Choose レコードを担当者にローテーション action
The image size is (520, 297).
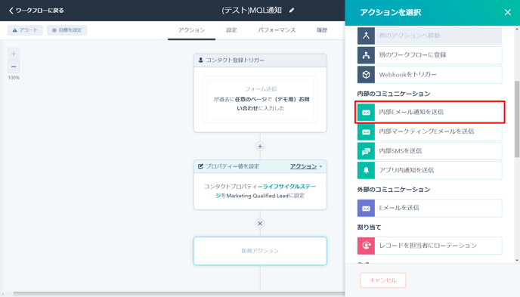(429, 246)
